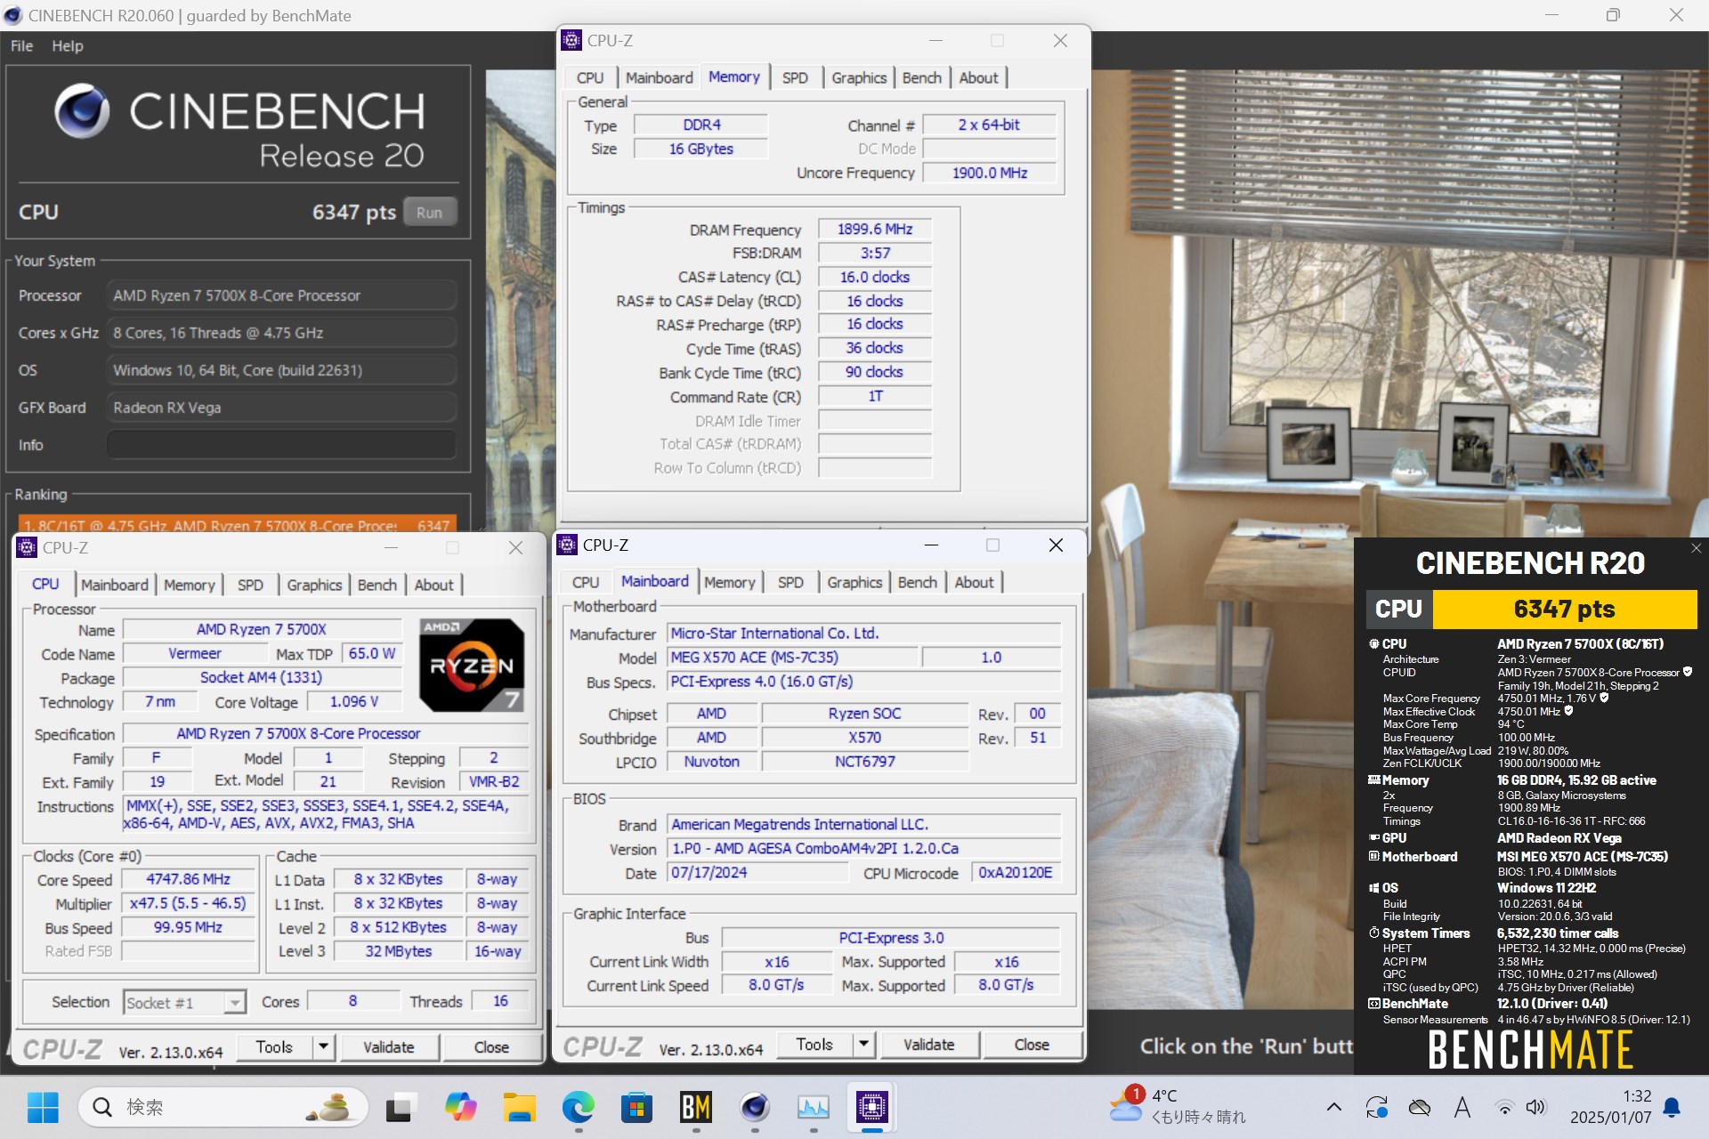This screenshot has width=1709, height=1139.
Task: Click the Core Speed 4747.86 MHz value
Action: [189, 879]
